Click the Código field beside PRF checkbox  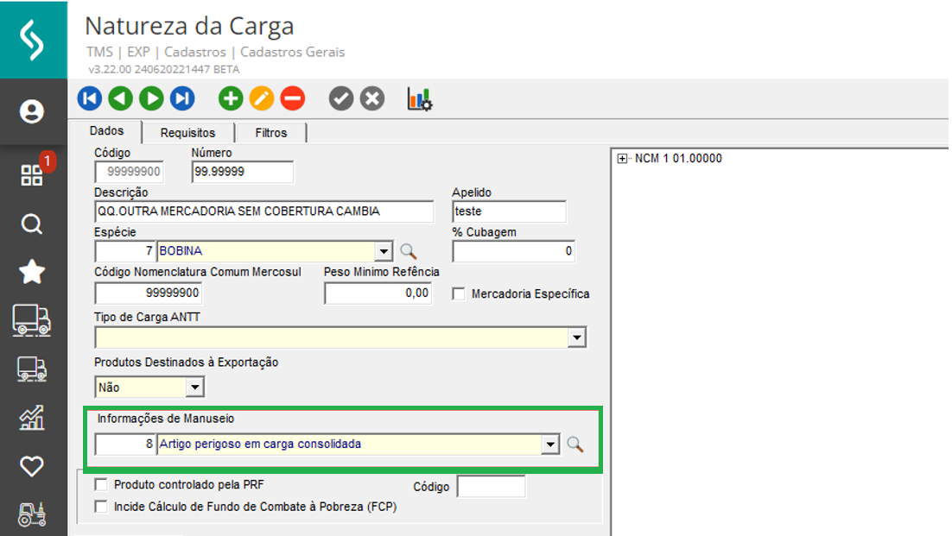(x=491, y=486)
